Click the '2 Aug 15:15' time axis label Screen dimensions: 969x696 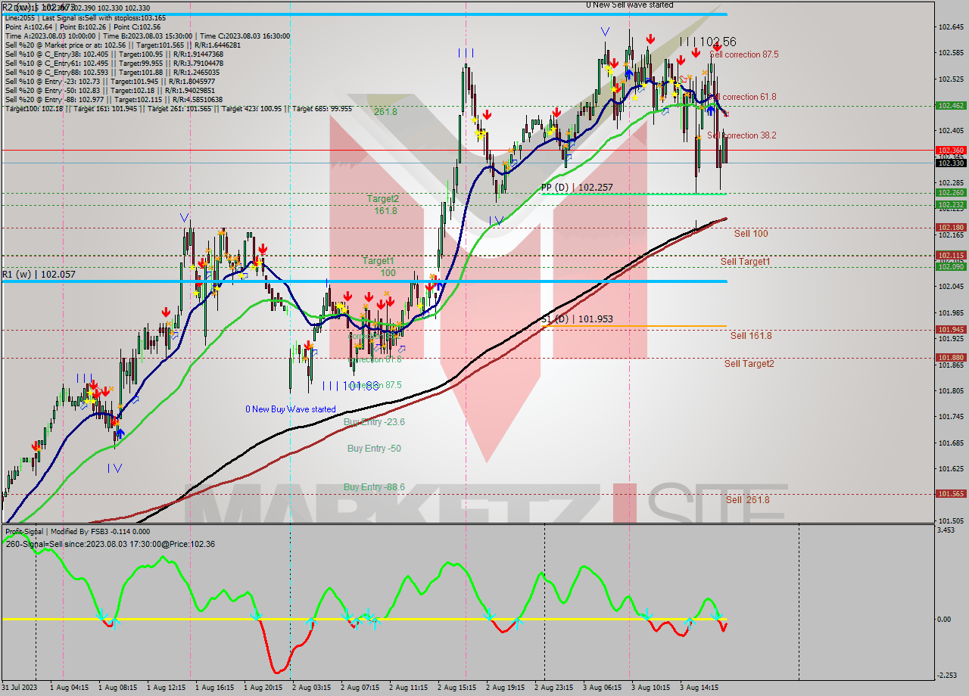point(457,688)
